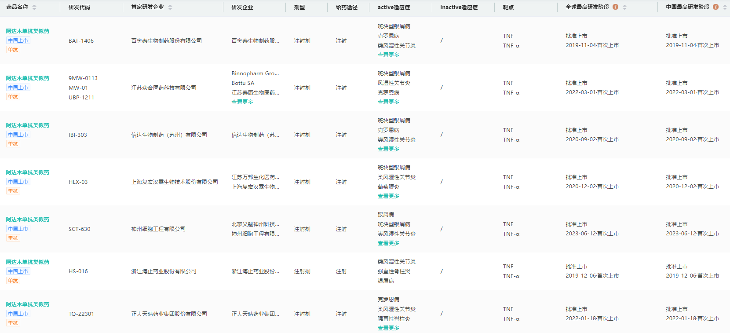Expand 查看更多 indications in HLX-03 row
The height and width of the screenshot is (333, 730).
(x=389, y=196)
